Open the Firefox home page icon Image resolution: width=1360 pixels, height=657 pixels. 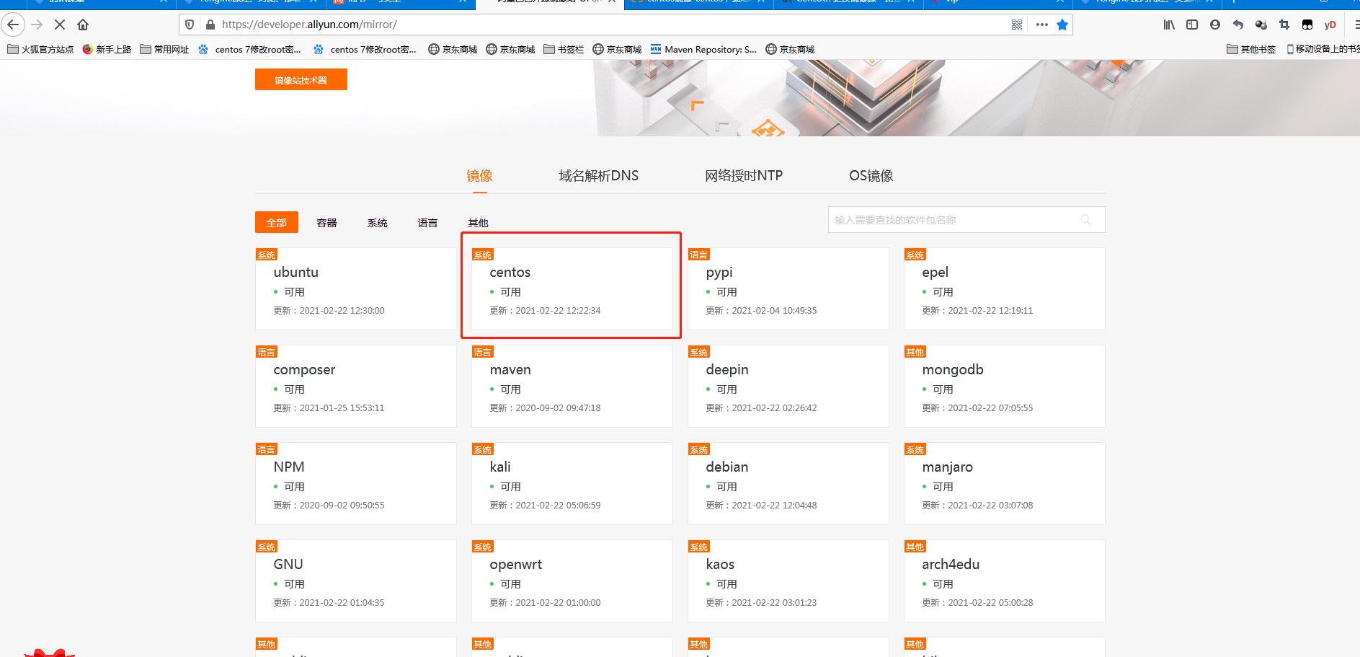83,25
